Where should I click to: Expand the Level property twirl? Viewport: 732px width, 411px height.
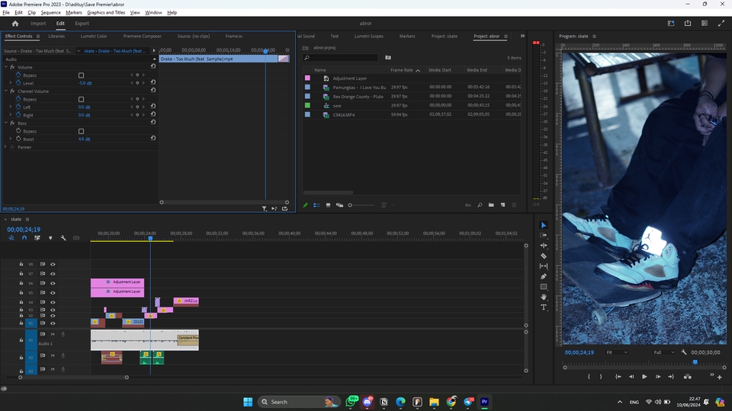coord(11,83)
